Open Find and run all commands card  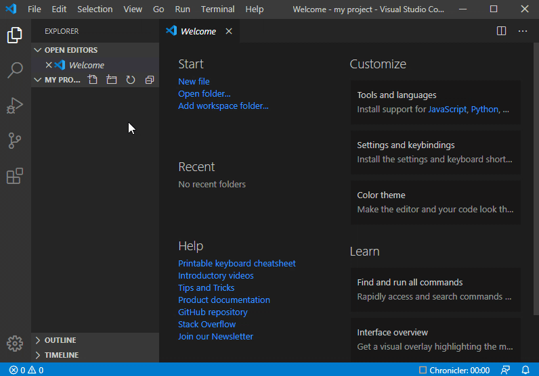click(435, 289)
